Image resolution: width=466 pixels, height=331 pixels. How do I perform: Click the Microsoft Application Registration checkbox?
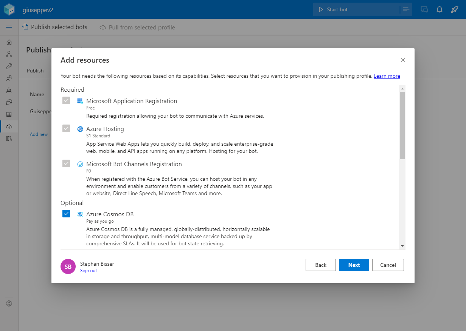[66, 100]
